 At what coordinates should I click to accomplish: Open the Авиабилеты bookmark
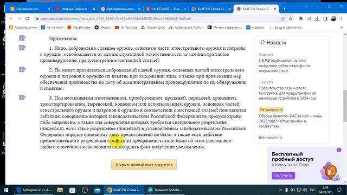[79, 28]
